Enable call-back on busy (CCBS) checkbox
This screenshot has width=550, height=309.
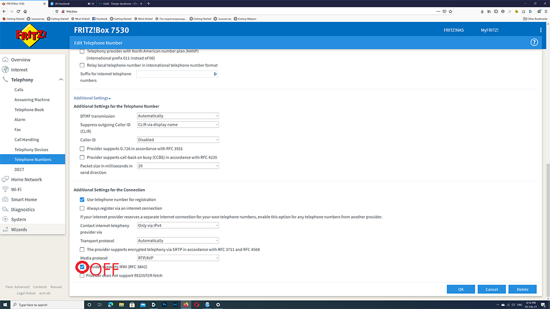point(82,158)
